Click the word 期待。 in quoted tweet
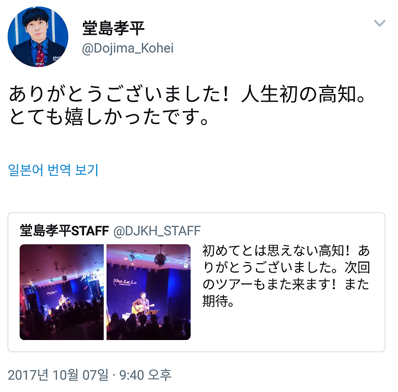The image size is (398, 392). (x=218, y=301)
